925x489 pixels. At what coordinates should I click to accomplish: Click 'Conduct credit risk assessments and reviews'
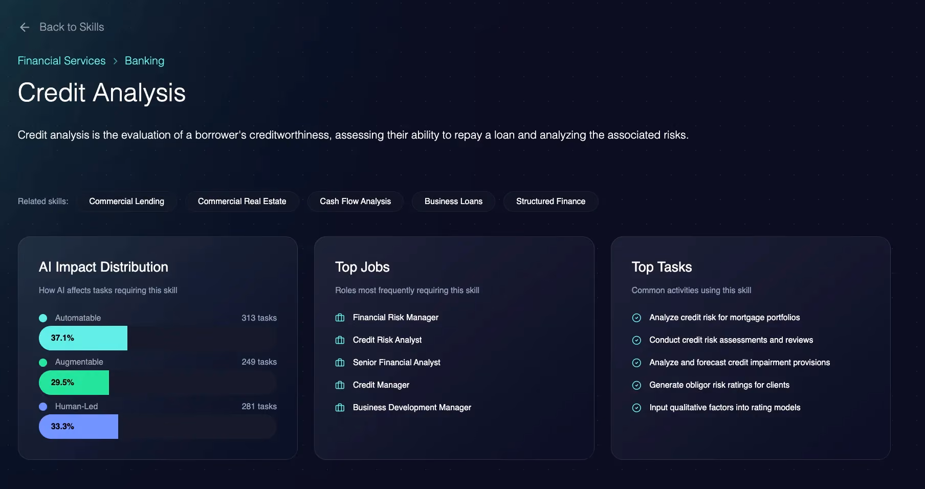click(x=731, y=340)
